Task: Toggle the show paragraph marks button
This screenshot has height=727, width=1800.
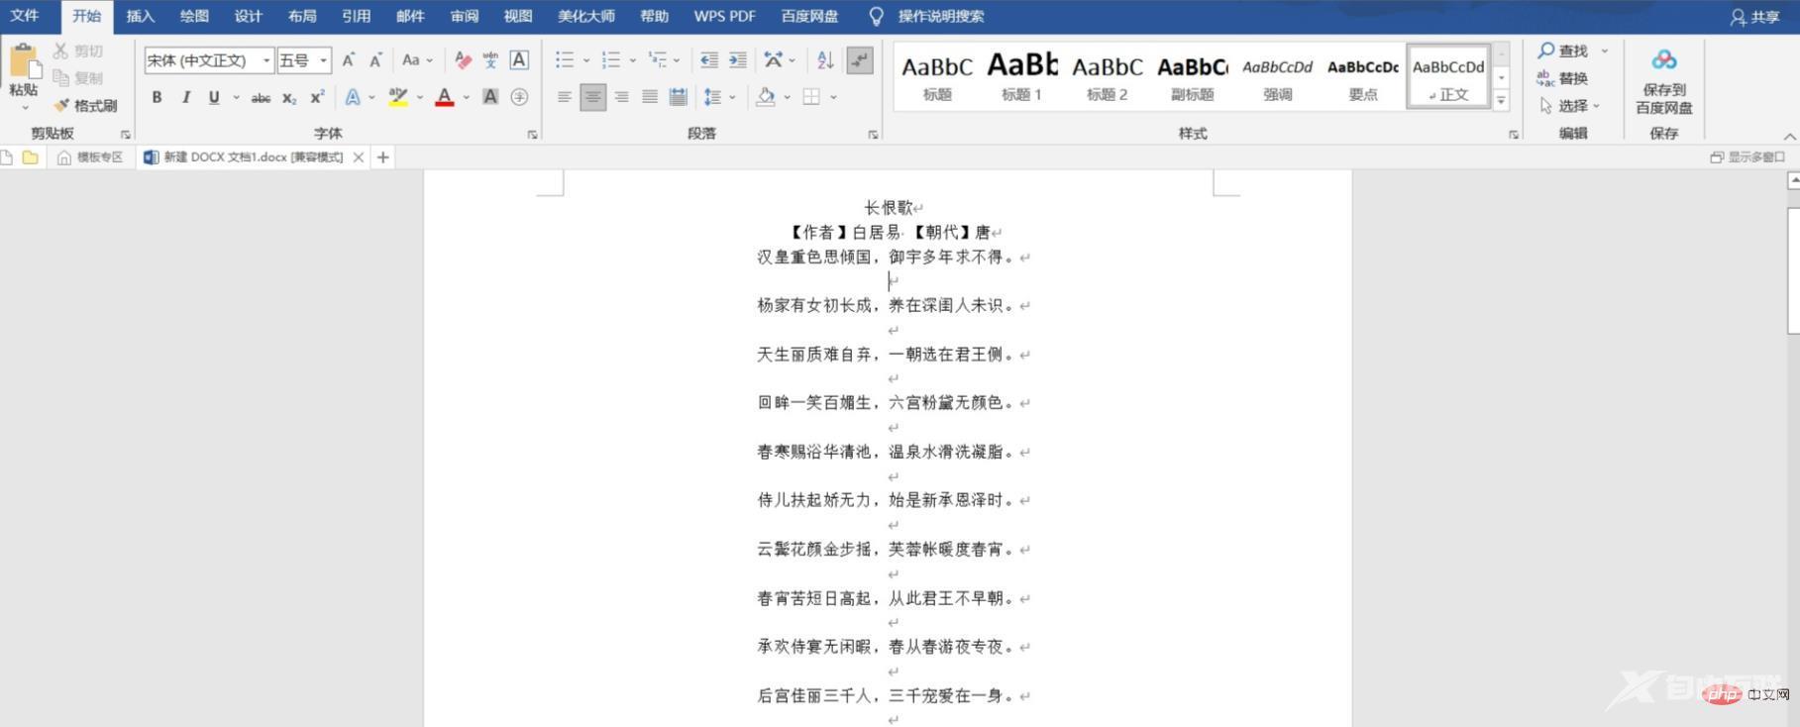Action: click(x=860, y=60)
